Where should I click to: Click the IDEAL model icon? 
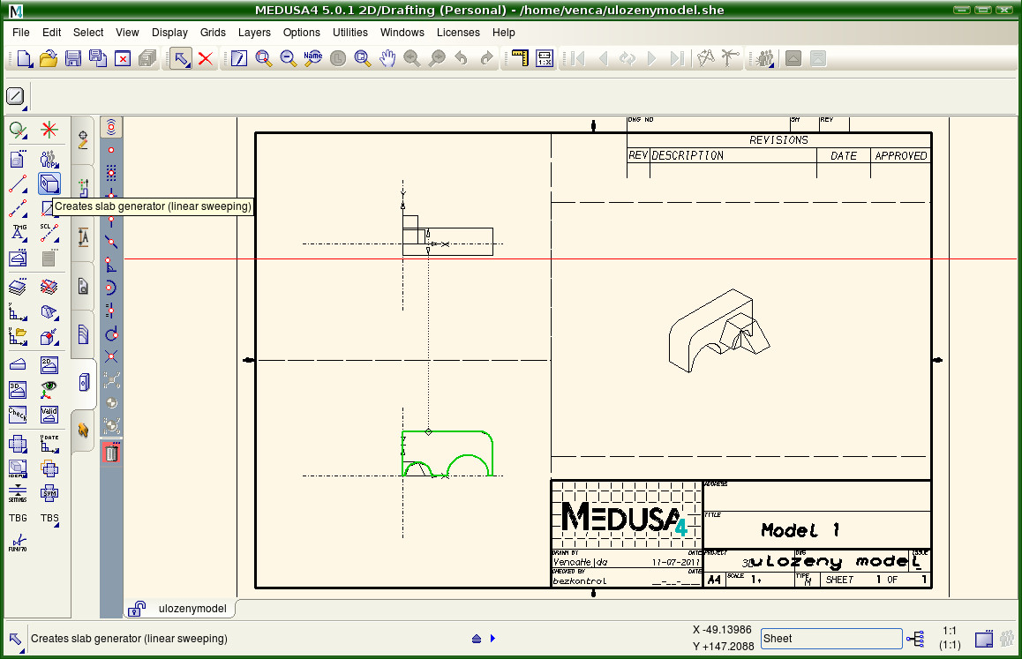tap(18, 468)
